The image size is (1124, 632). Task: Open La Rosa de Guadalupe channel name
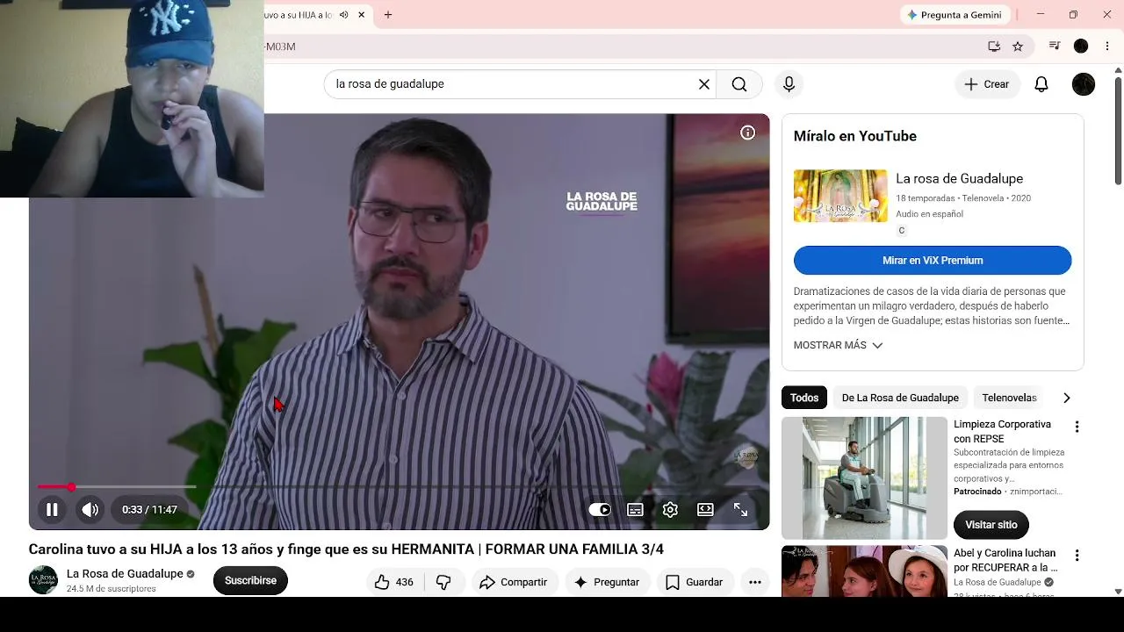(x=125, y=574)
